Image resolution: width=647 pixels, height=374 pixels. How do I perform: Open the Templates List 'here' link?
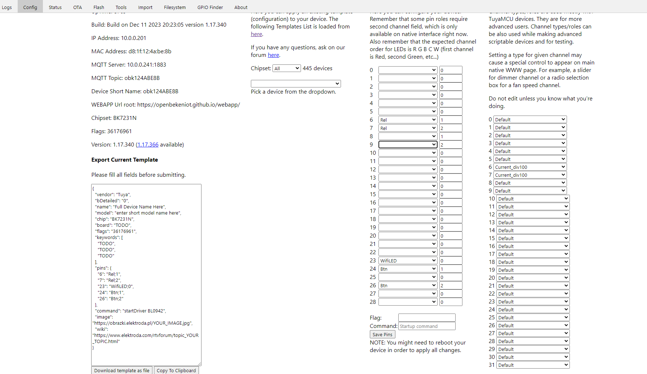(257, 34)
